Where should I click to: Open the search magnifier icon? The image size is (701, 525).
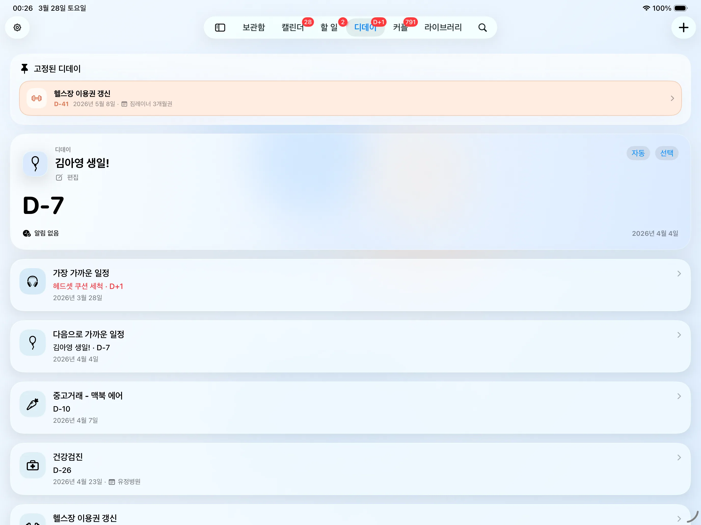(x=482, y=27)
